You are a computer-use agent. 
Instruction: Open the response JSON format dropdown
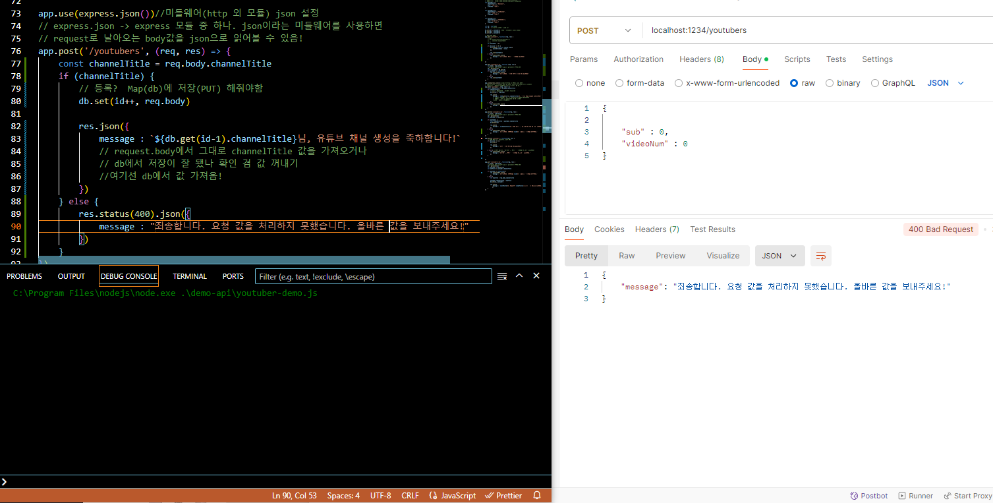(780, 256)
